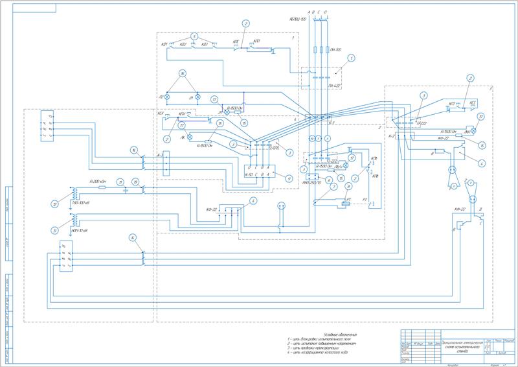The height and width of the screenshot is (367, 518).
Task: Click the voltmeter symbol labeled 1 at right
Action: (454, 187)
